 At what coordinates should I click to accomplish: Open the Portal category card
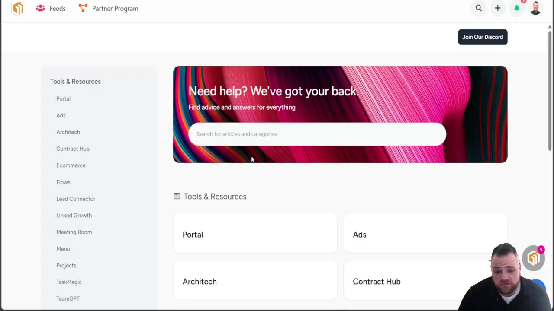pyautogui.click(x=255, y=235)
